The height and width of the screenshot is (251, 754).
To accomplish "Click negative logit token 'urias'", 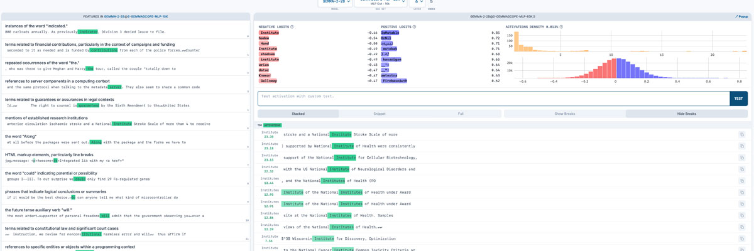I will tap(265, 65).
